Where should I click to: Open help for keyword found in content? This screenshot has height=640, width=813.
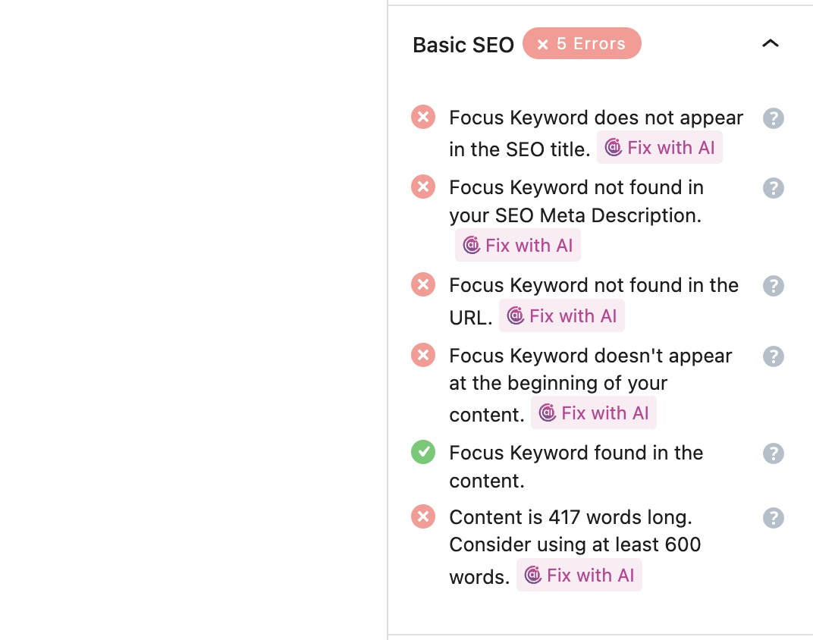click(x=773, y=453)
